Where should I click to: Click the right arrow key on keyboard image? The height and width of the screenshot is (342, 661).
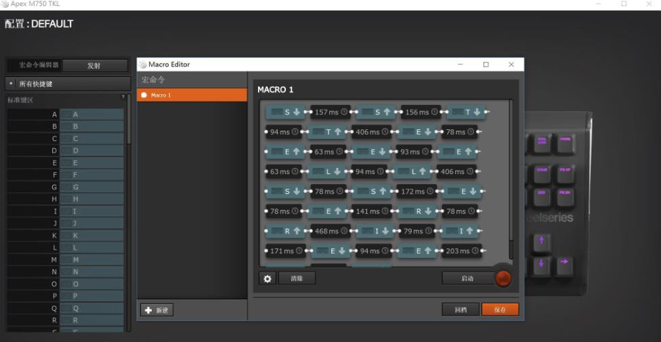click(x=564, y=265)
